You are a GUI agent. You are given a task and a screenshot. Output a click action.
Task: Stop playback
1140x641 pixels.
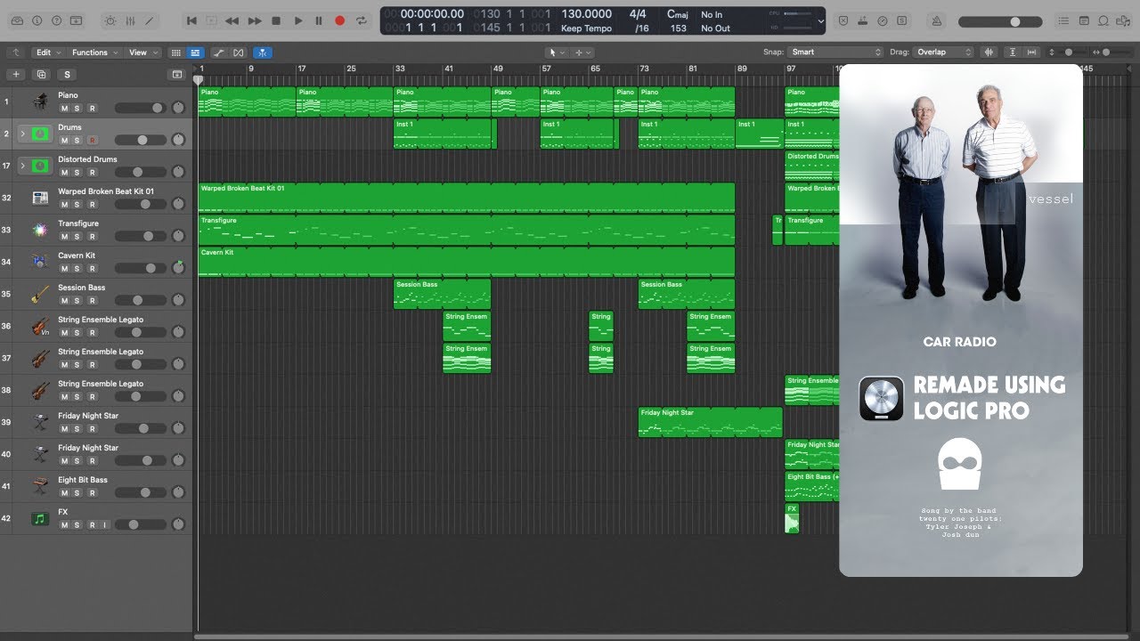(276, 20)
